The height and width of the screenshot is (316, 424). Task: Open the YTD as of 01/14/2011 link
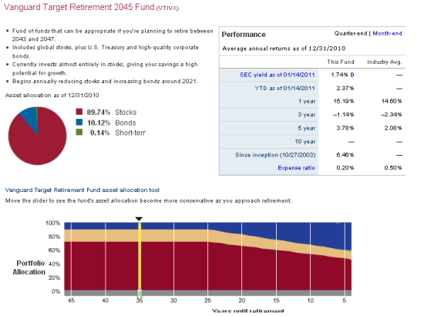point(284,88)
